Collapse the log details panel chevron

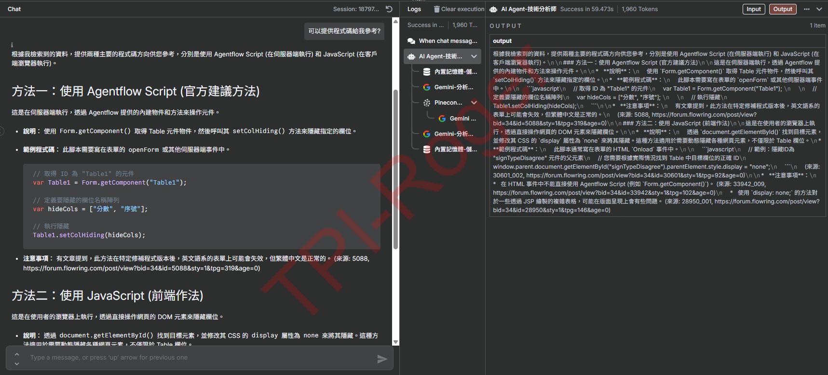coord(819,9)
